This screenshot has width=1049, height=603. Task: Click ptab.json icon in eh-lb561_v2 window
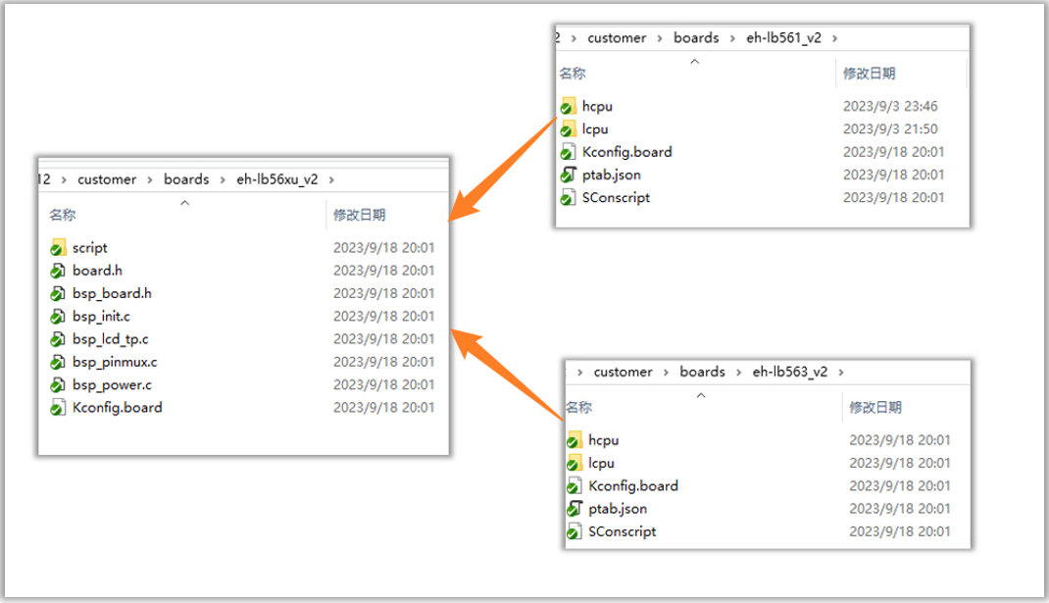click(568, 175)
